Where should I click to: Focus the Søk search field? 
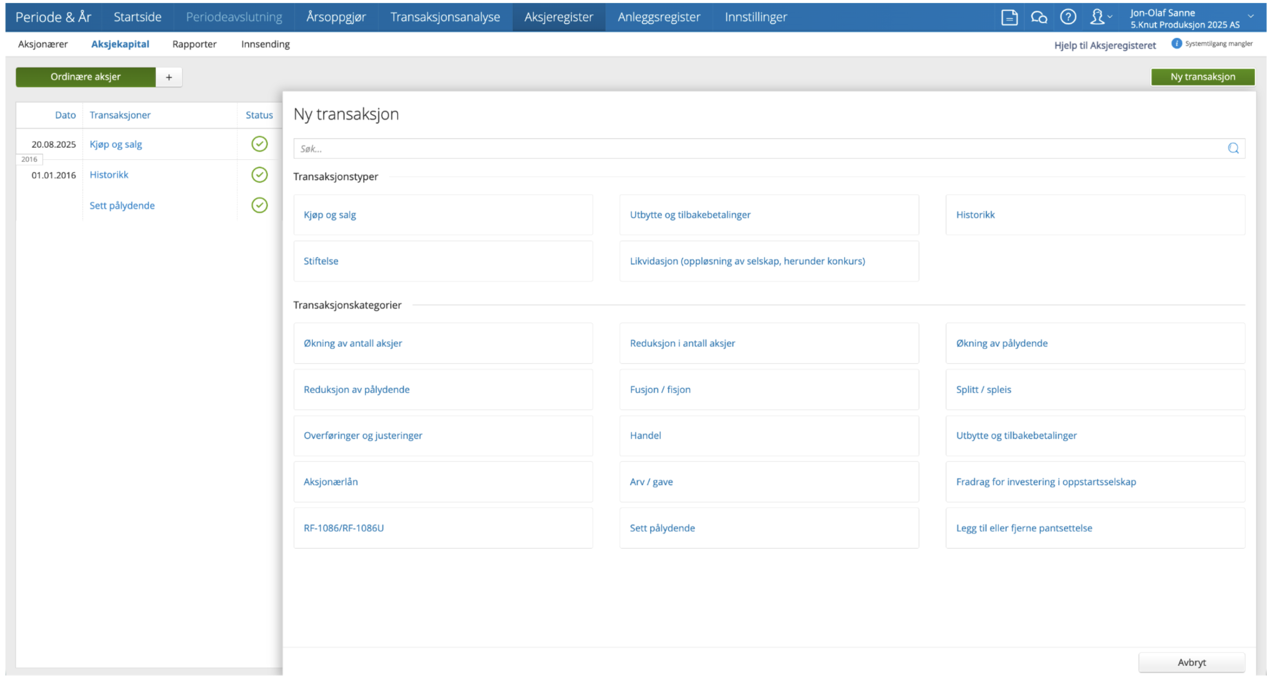[x=768, y=148]
